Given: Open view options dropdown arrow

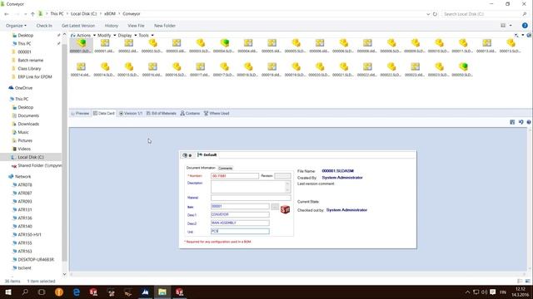Looking at the screenshot, I should pos(511,26).
